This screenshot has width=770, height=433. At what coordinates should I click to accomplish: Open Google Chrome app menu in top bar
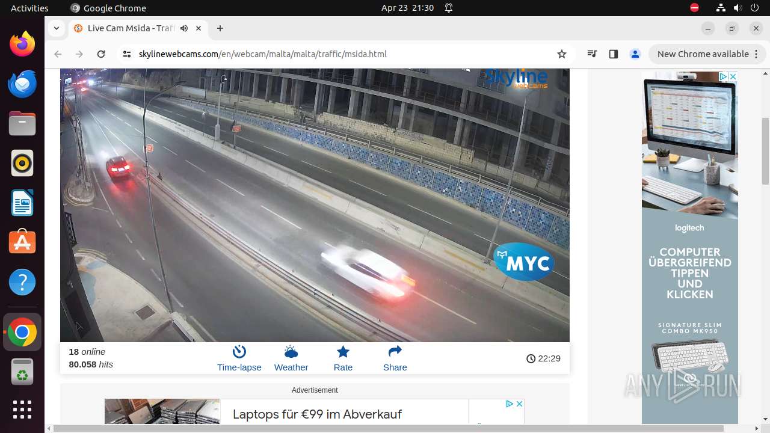tap(108, 8)
